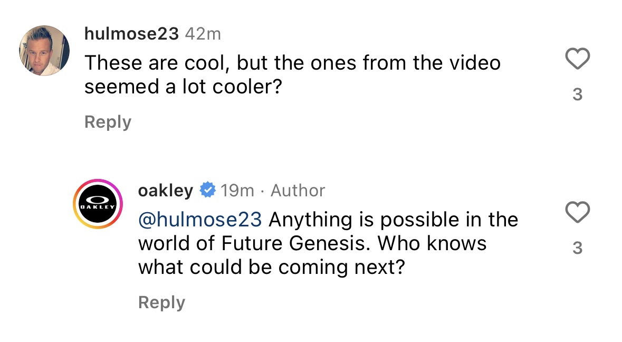The image size is (622, 342).
Task: Reply to hulmose23's comment
Action: (108, 122)
